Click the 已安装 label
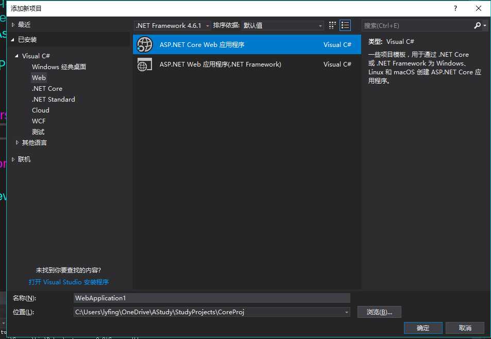The height and width of the screenshot is (339, 491). point(27,40)
